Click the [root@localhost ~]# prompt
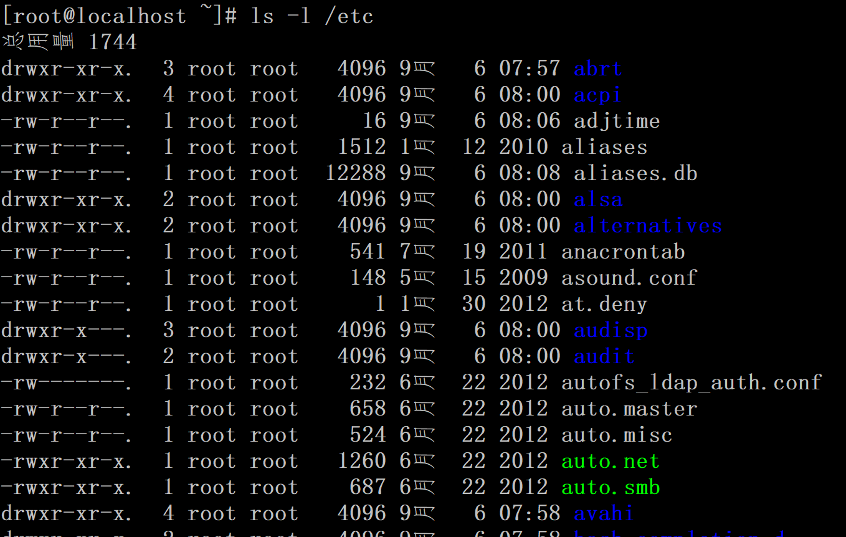 [120, 16]
